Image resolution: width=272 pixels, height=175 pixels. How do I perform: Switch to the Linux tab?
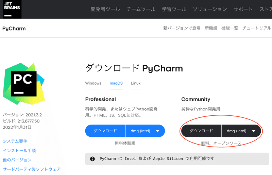pyautogui.click(x=136, y=83)
